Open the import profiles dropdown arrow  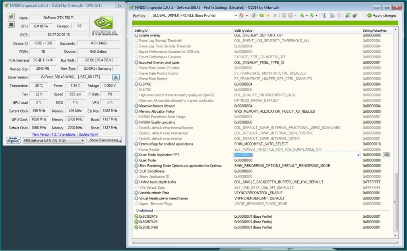[x=317, y=15]
